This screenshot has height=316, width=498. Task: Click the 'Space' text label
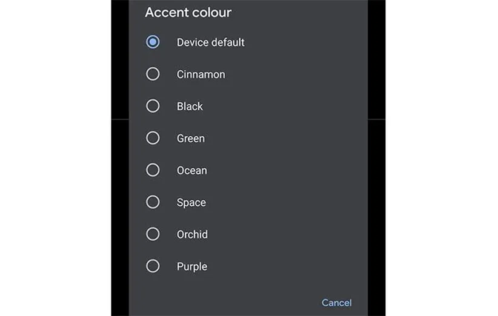click(191, 203)
